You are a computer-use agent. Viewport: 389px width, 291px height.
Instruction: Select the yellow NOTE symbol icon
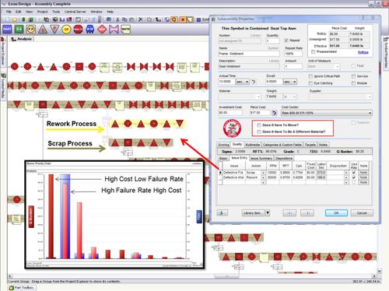point(125,30)
